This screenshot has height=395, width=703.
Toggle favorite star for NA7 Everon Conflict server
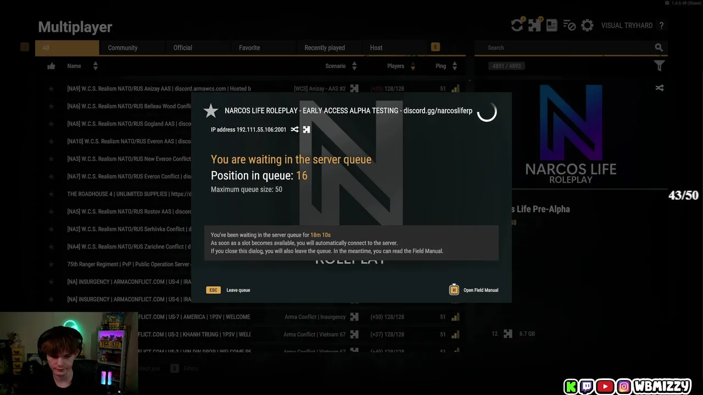click(51, 176)
